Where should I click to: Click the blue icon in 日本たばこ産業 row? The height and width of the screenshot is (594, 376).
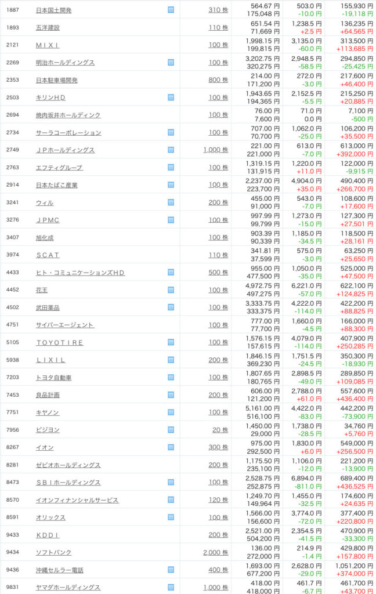171,185
